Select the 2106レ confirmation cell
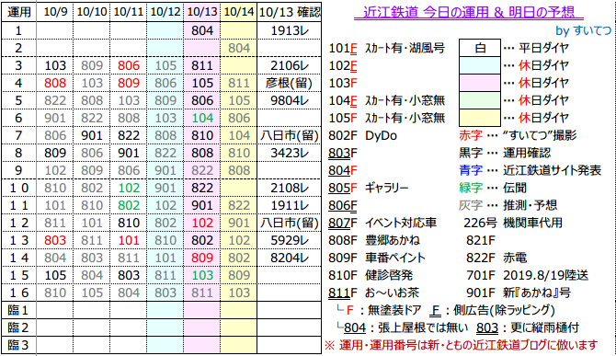Screen dimensions: 616x356 (x=290, y=65)
